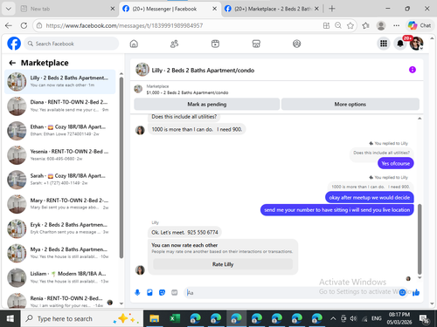Image resolution: width=437 pixels, height=327 pixels.
Task: Go back in the browser
Action: [9, 25]
